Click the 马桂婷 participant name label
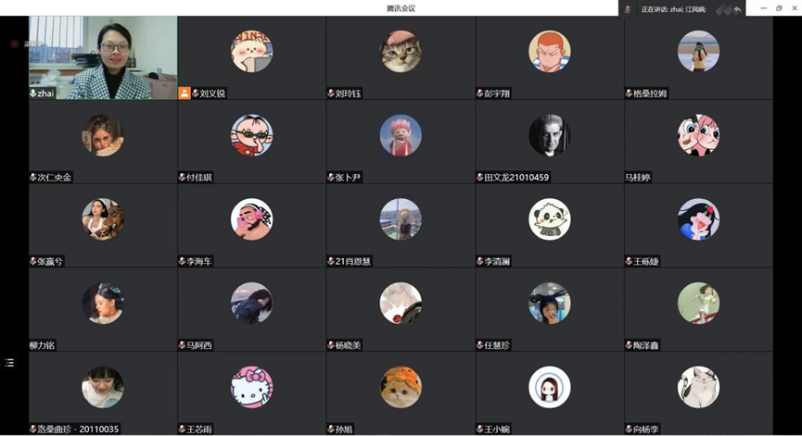802x436 pixels. click(638, 177)
